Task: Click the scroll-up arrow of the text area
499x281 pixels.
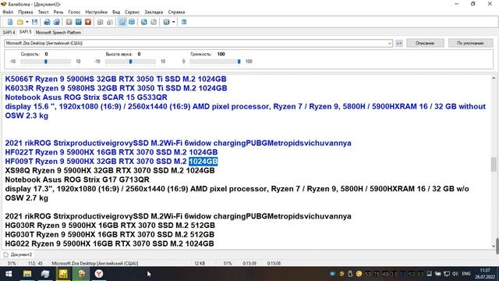Action: pos(494,78)
